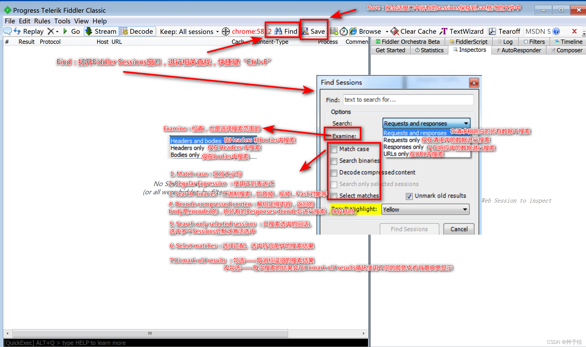
Task: Click the Tearoff toolbar button
Action: tap(504, 31)
